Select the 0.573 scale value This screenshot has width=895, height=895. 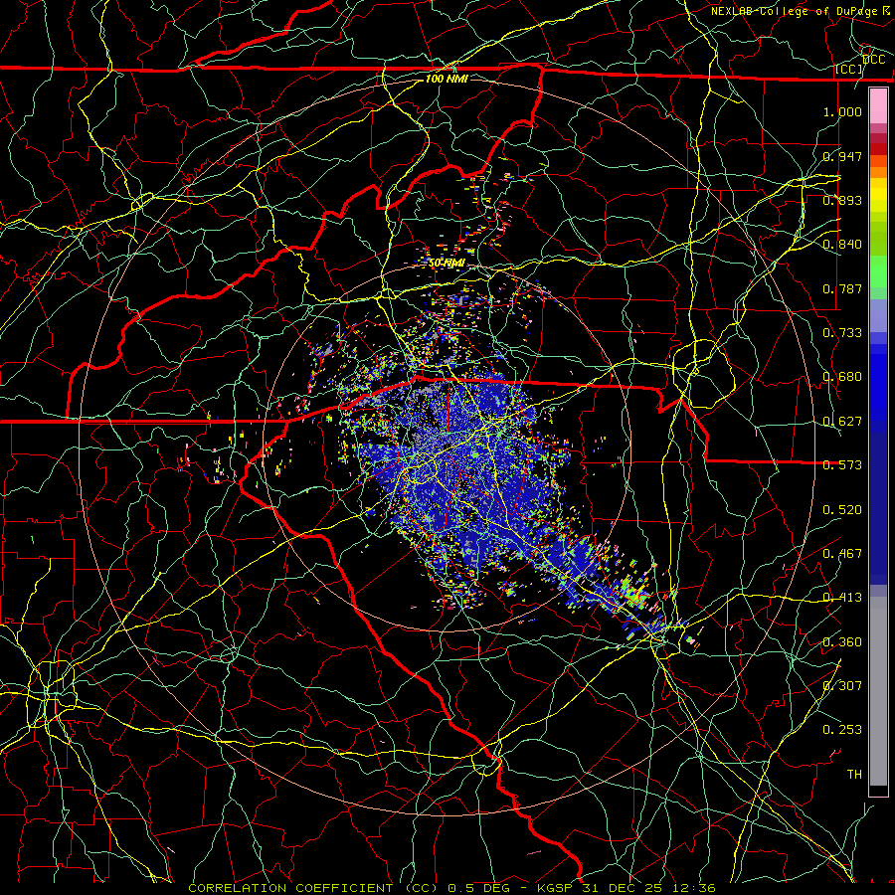point(842,465)
